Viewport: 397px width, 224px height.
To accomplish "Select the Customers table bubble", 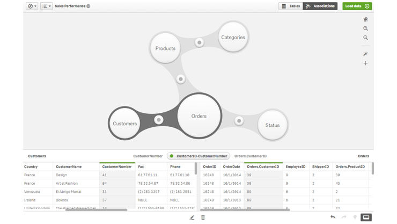I will click(124, 124).
